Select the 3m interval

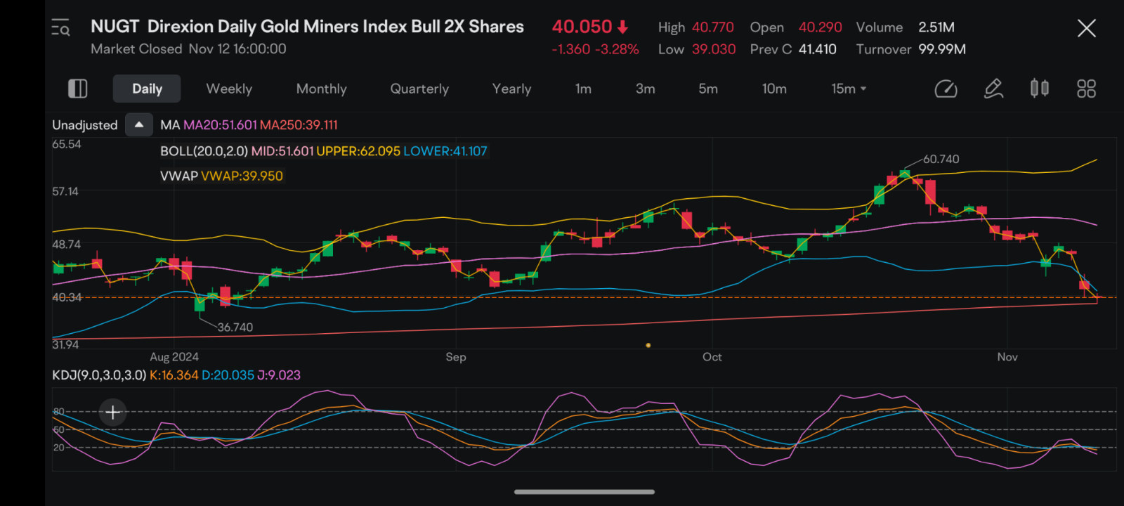pos(646,89)
